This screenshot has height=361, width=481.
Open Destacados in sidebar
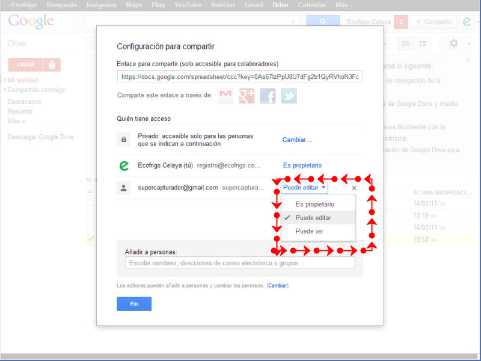pos(25,102)
